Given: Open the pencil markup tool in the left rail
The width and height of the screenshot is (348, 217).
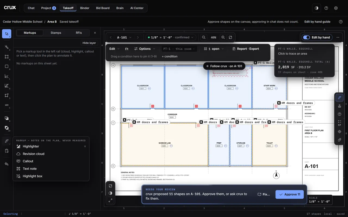Looking at the screenshot, I should [7, 141].
